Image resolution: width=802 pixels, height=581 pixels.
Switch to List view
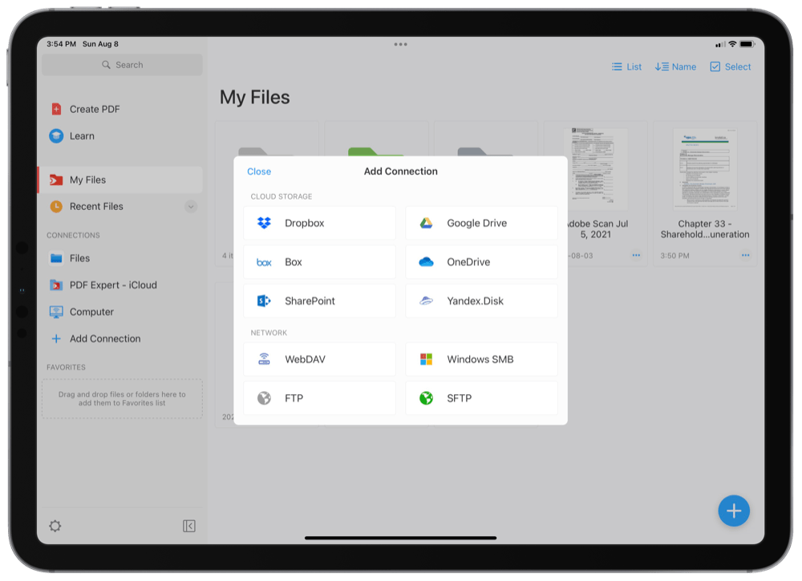click(x=626, y=67)
